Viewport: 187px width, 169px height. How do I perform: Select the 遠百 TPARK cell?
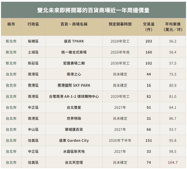coord(74,41)
